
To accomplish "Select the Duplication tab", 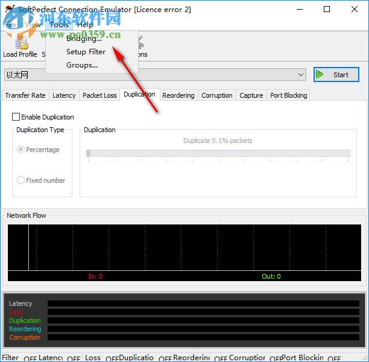I will [x=139, y=95].
